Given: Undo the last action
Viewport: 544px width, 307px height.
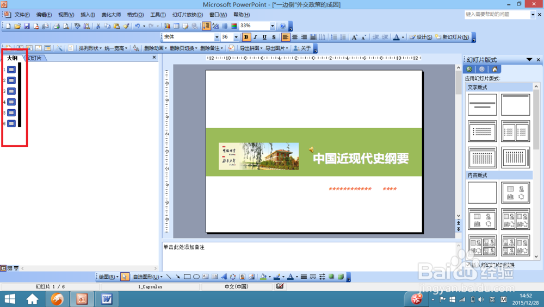Looking at the screenshot, I should coord(138,26).
